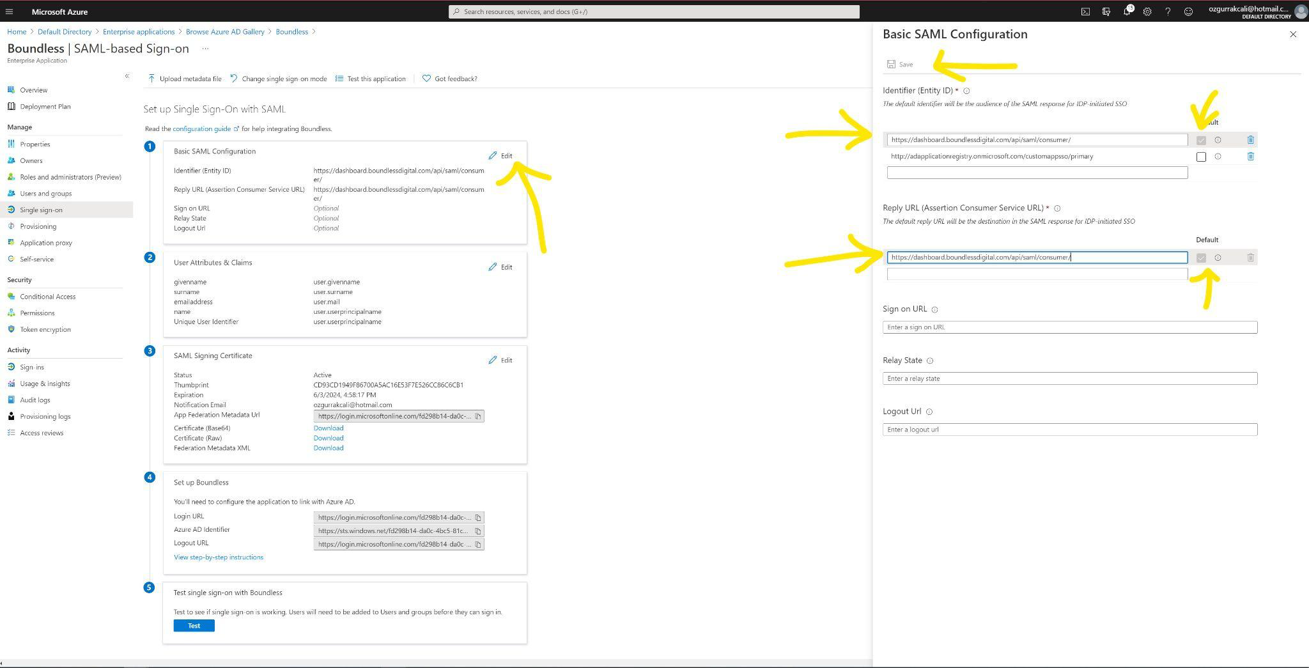Open the account avatar menu
The width and height of the screenshot is (1309, 668).
click(x=1300, y=12)
